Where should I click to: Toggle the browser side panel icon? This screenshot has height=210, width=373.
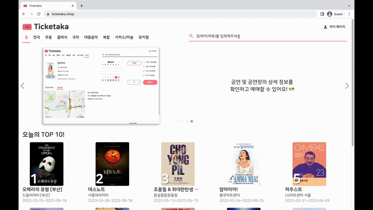322,14
